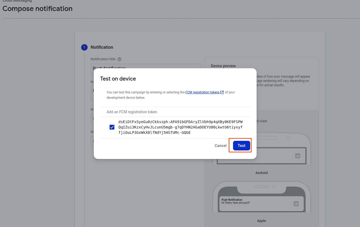
Task: Click the Push Notification title in Apple preview
Action: point(232,200)
